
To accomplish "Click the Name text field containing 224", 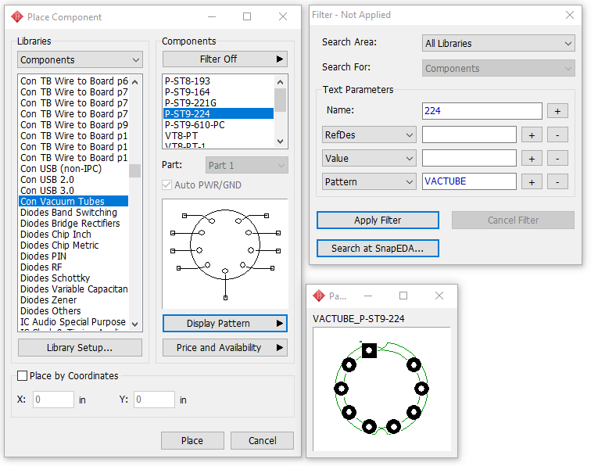I will tap(482, 111).
